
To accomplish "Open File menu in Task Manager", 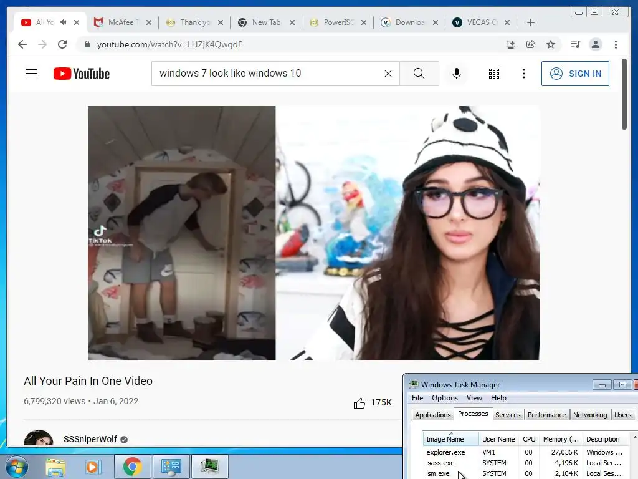I will 417,398.
